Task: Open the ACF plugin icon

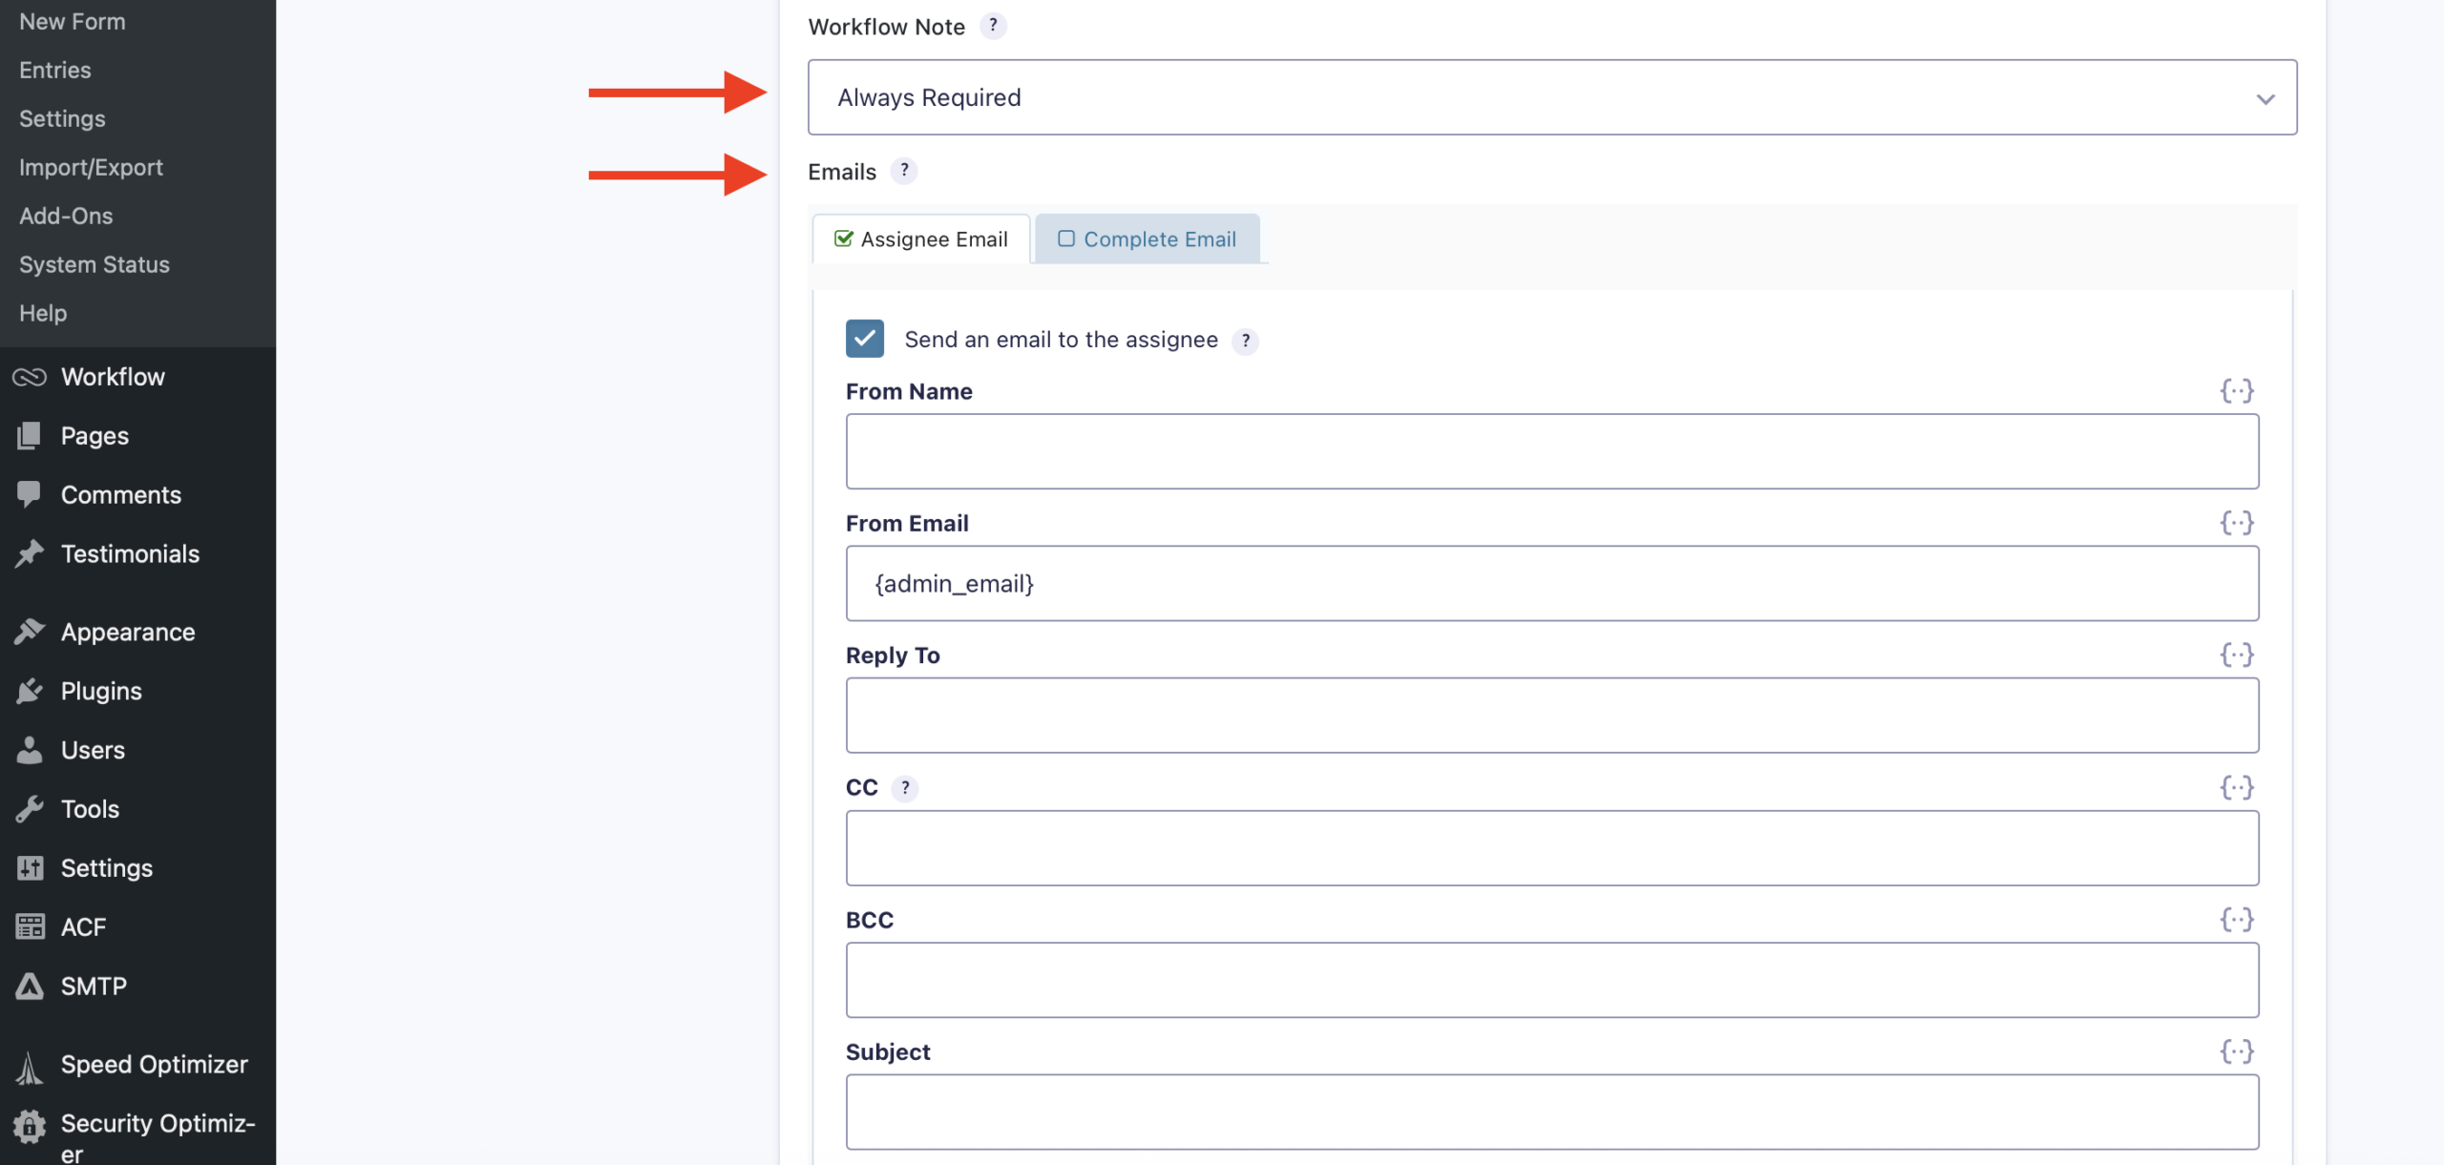Action: pyautogui.click(x=30, y=926)
